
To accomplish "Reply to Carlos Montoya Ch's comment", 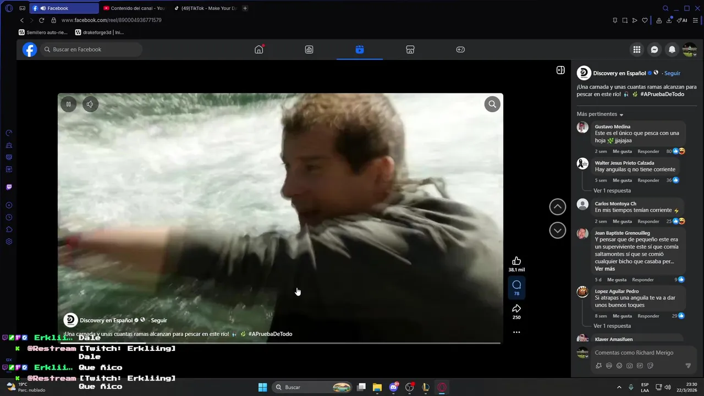I will coord(648,221).
